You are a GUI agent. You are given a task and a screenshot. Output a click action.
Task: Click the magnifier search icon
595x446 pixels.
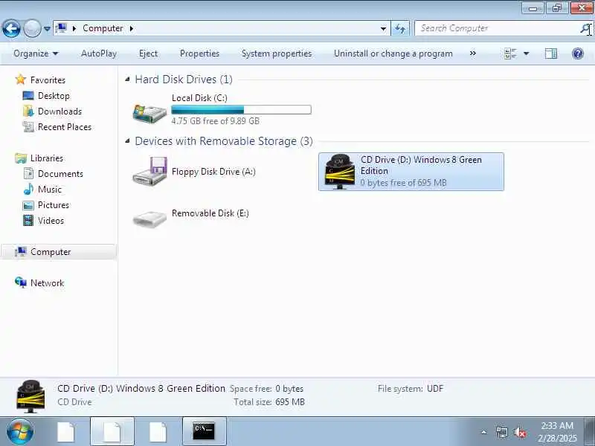coord(586,28)
